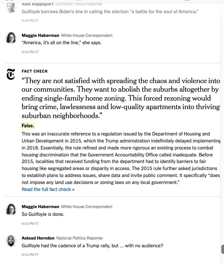Click the fact check quote about abolishing suburbs
The height and width of the screenshot is (264, 224).
(121, 98)
